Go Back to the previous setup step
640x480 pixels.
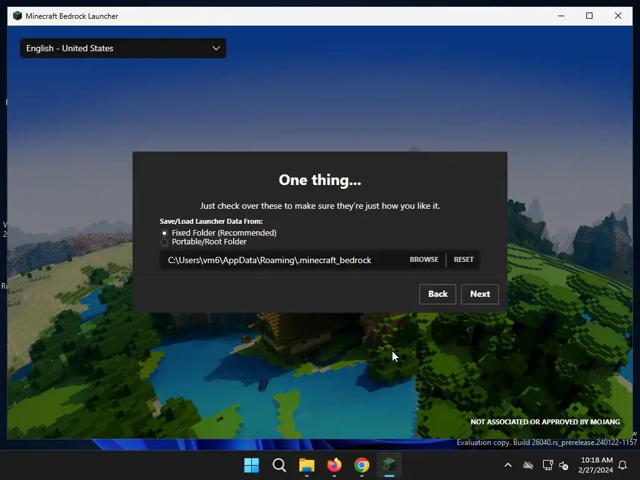(x=437, y=294)
